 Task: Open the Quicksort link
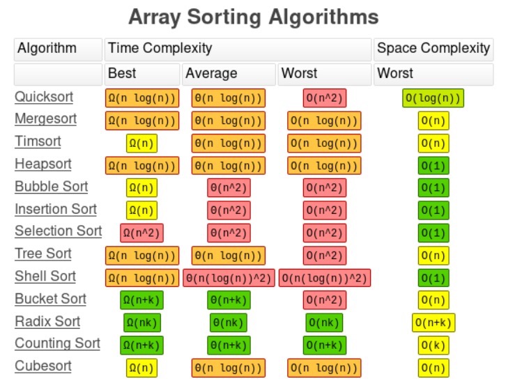44,97
